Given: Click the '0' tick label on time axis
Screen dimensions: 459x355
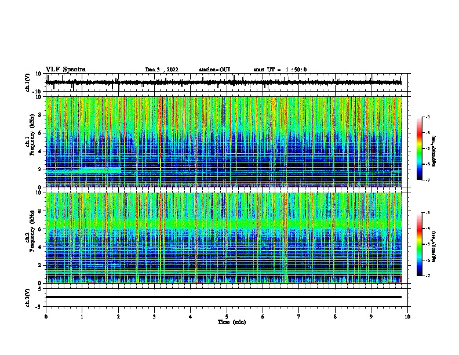Looking at the screenshot, I should pyautogui.click(x=46, y=317).
